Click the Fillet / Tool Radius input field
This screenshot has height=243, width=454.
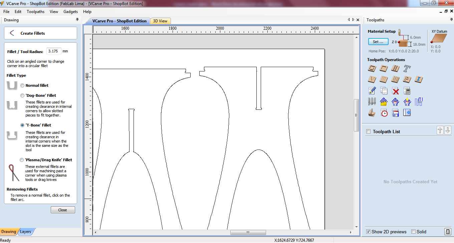(53, 51)
